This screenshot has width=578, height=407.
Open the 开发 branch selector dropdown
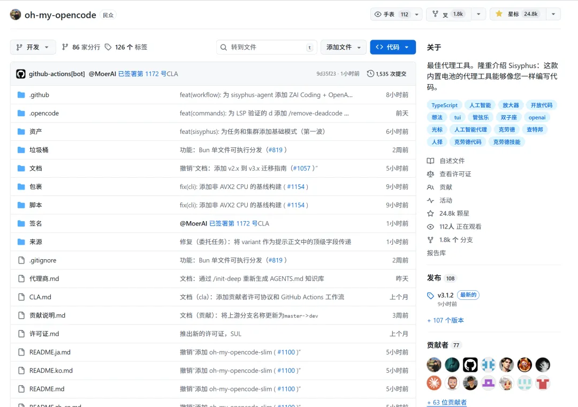point(33,47)
